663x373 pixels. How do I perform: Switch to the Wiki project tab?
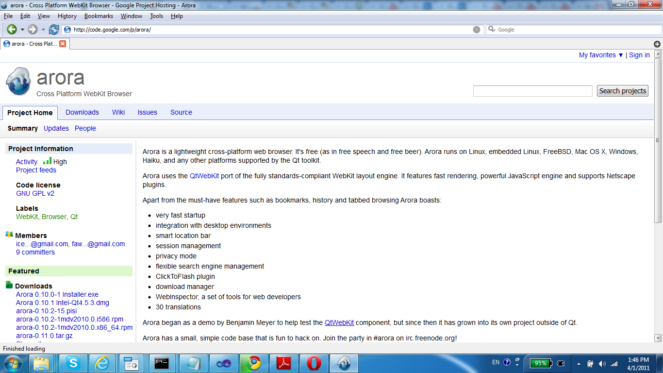tap(118, 112)
